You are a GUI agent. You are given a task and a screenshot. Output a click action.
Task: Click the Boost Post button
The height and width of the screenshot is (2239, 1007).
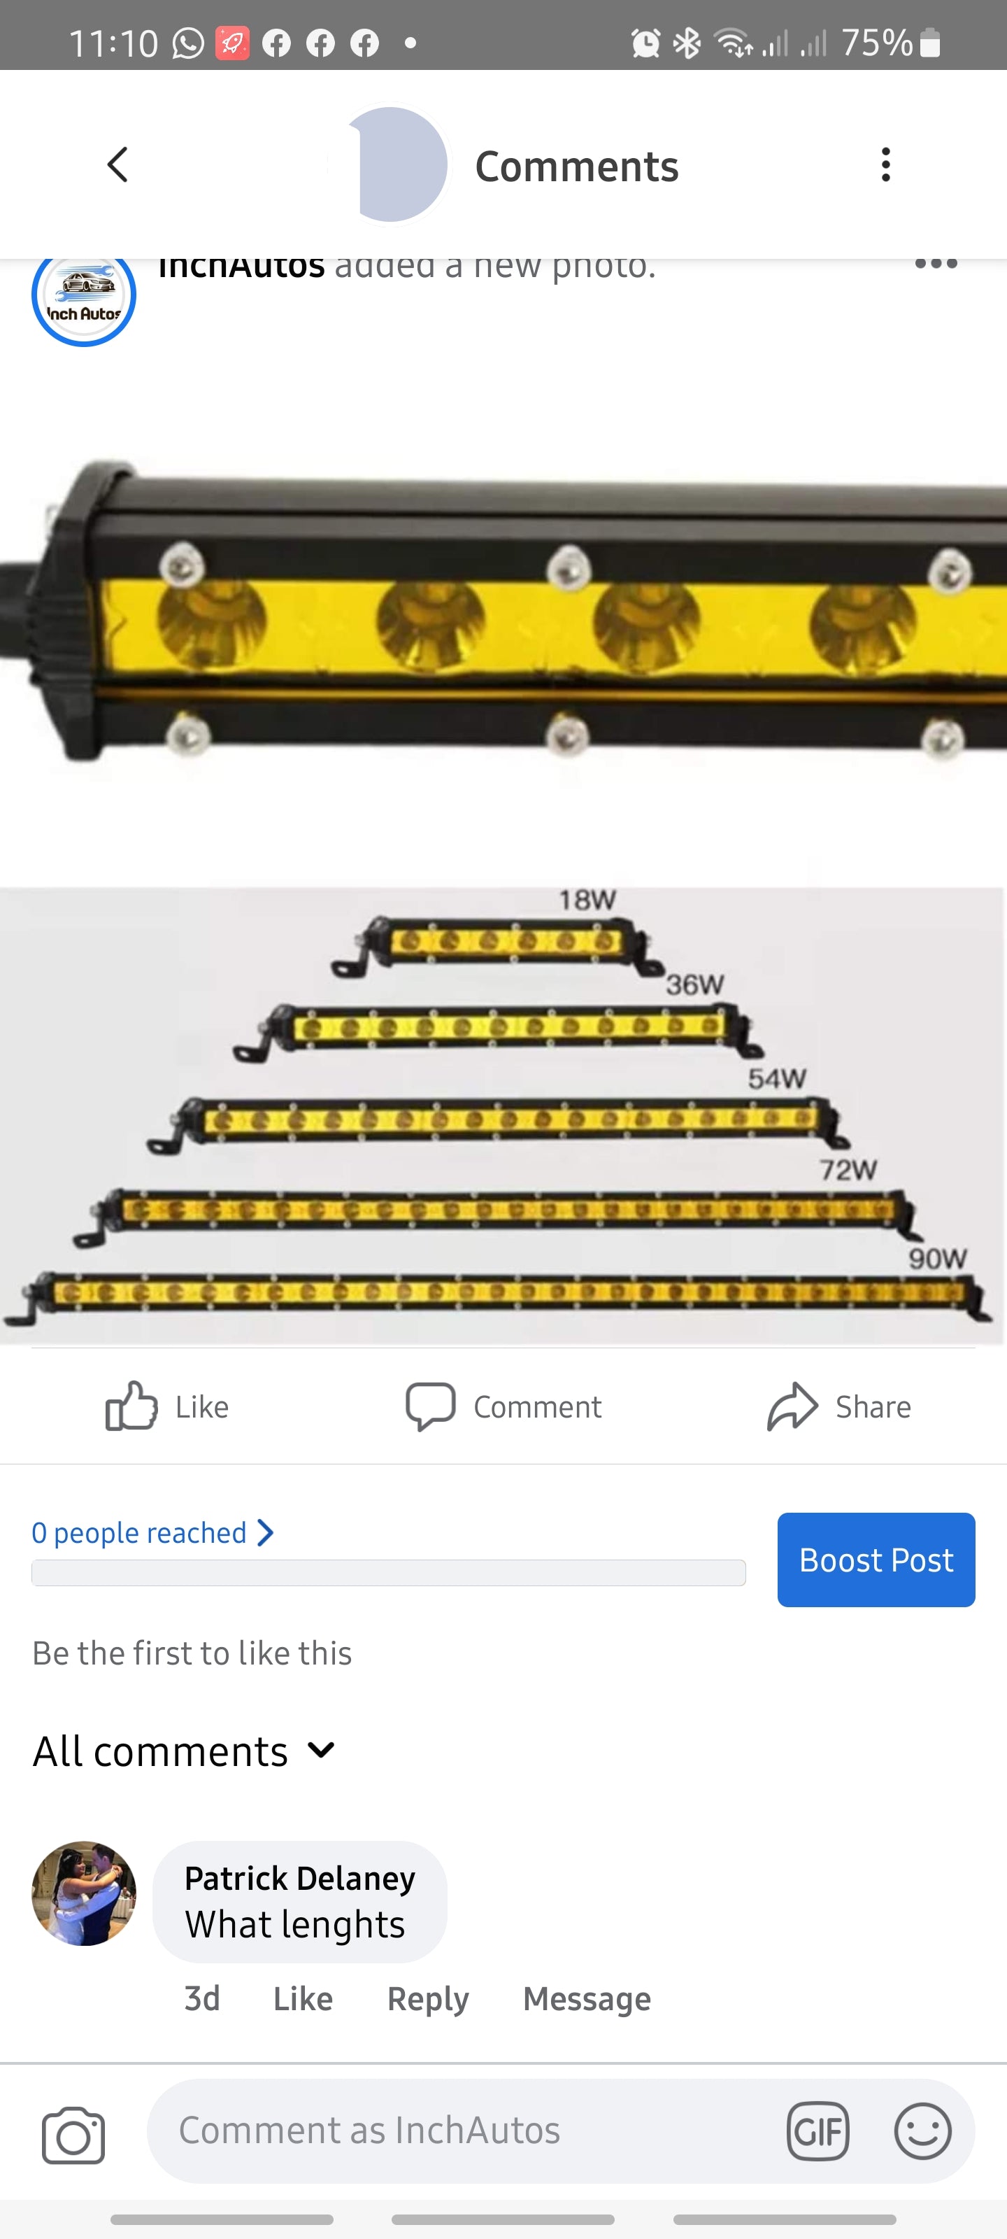876,1560
